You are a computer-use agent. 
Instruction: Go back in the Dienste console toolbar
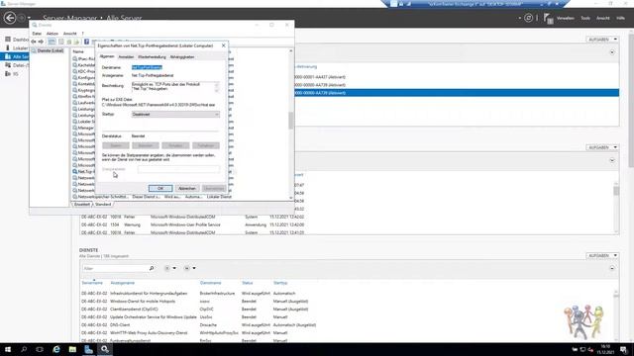34,42
